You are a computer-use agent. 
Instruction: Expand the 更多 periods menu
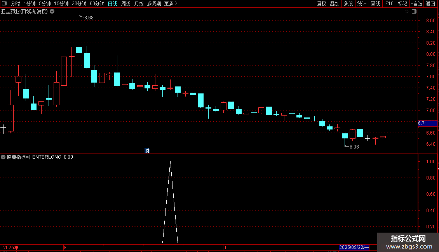[x=171, y=3]
